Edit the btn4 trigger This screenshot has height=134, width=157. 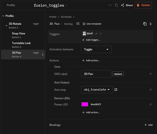(x=97, y=34)
